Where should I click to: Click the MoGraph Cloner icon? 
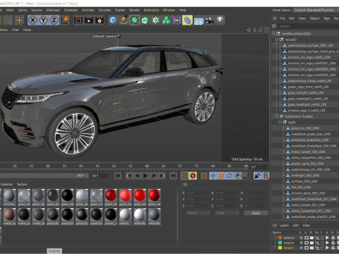pyautogui.click(x=166, y=20)
